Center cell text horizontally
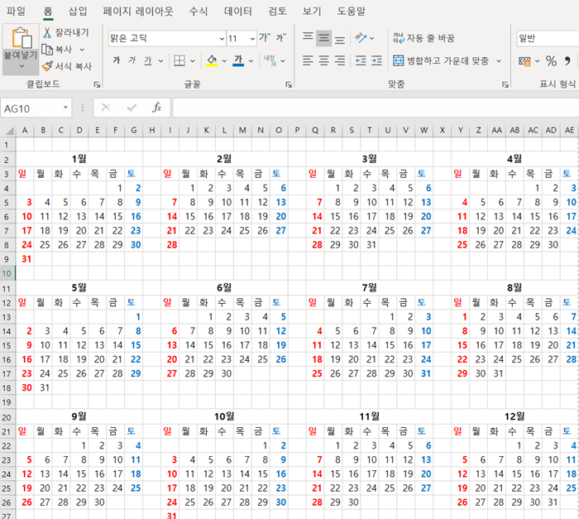 [x=324, y=60]
